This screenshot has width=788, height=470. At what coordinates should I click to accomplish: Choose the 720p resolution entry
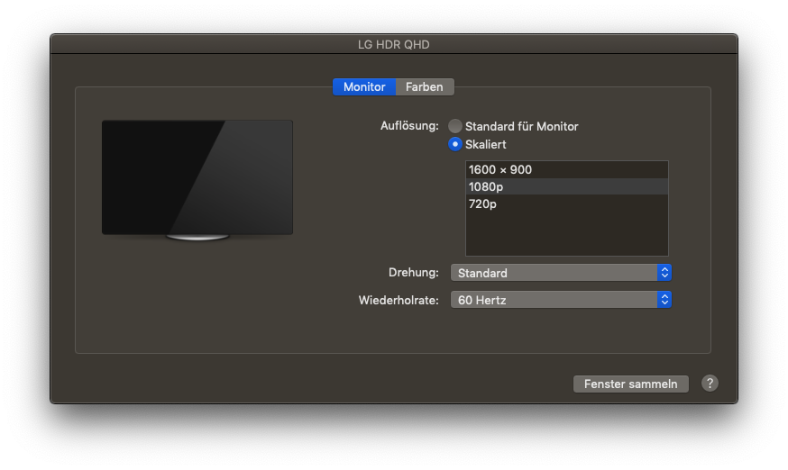tap(567, 203)
